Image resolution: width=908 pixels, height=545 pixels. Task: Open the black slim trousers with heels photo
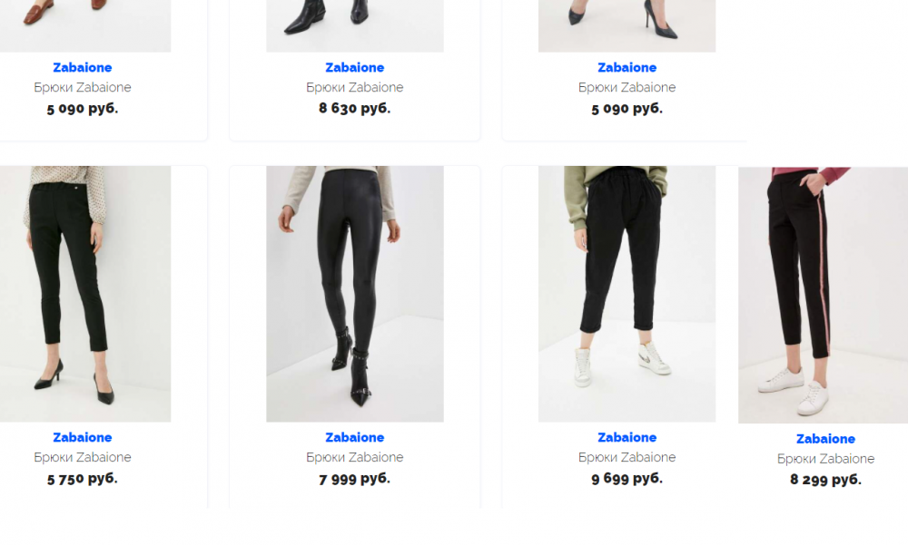coord(85,294)
